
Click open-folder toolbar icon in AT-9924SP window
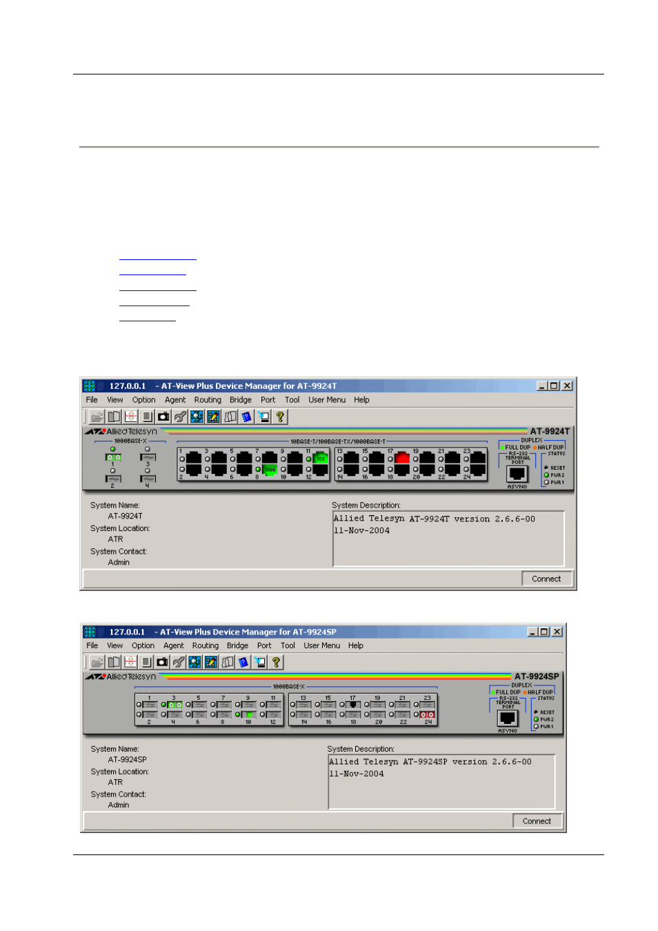tap(97, 662)
